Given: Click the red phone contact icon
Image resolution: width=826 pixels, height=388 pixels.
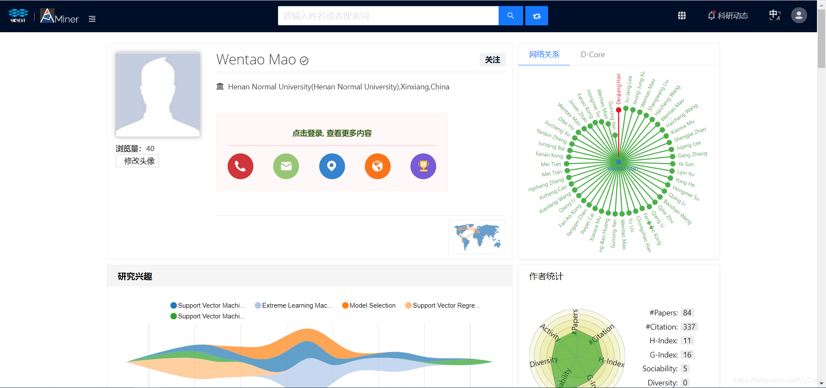Looking at the screenshot, I should coord(240,166).
